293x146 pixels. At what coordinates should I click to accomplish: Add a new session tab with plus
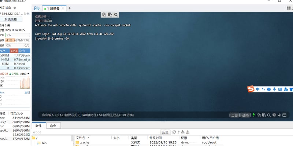[x=70, y=8]
